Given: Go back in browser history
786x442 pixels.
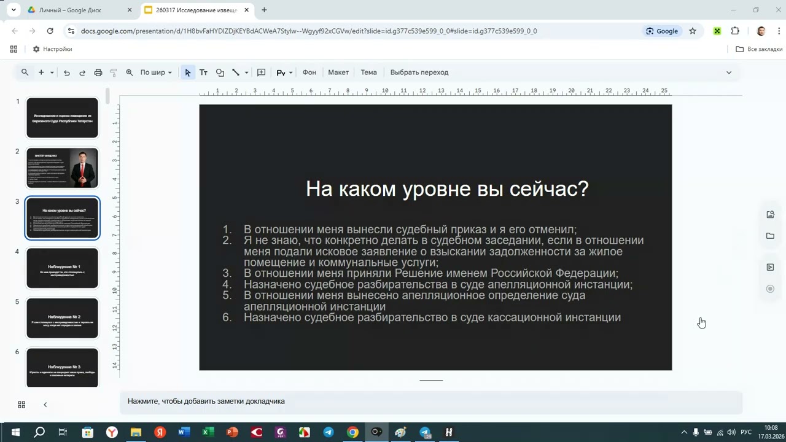Looking at the screenshot, I should (15, 31).
